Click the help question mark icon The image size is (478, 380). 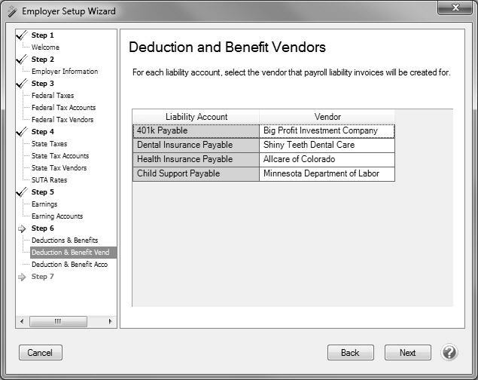pyautogui.click(x=449, y=352)
